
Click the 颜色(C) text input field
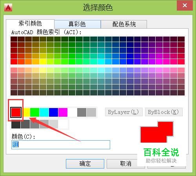(x=61, y=145)
